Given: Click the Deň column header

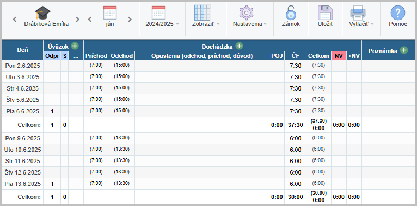Looking at the screenshot, I should click(x=23, y=50).
